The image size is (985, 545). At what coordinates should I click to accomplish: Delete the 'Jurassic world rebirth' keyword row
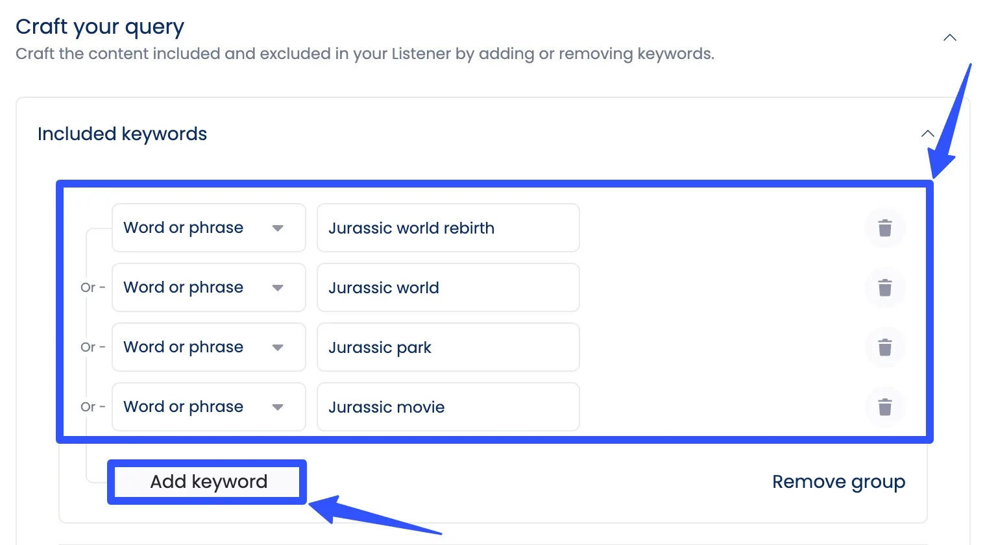884,228
